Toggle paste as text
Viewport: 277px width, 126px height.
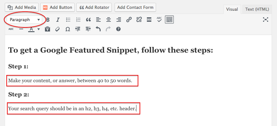click(x=47, y=29)
